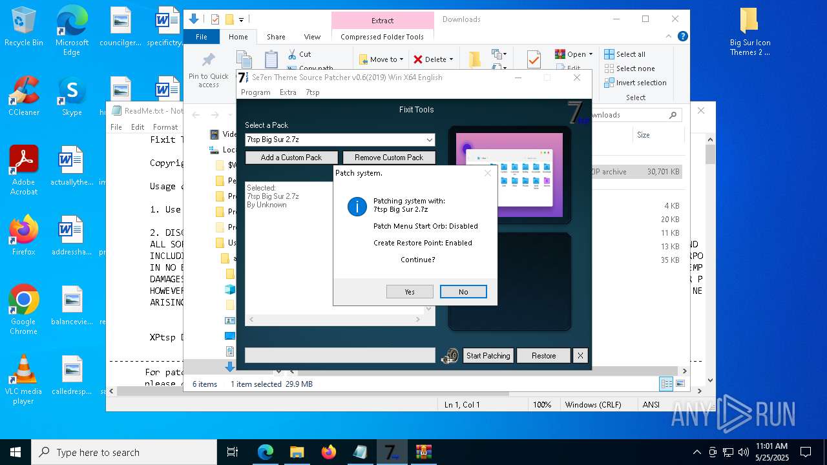Viewport: 827px width, 465px height.
Task: Open Task View on taskbar
Action: click(x=233, y=452)
